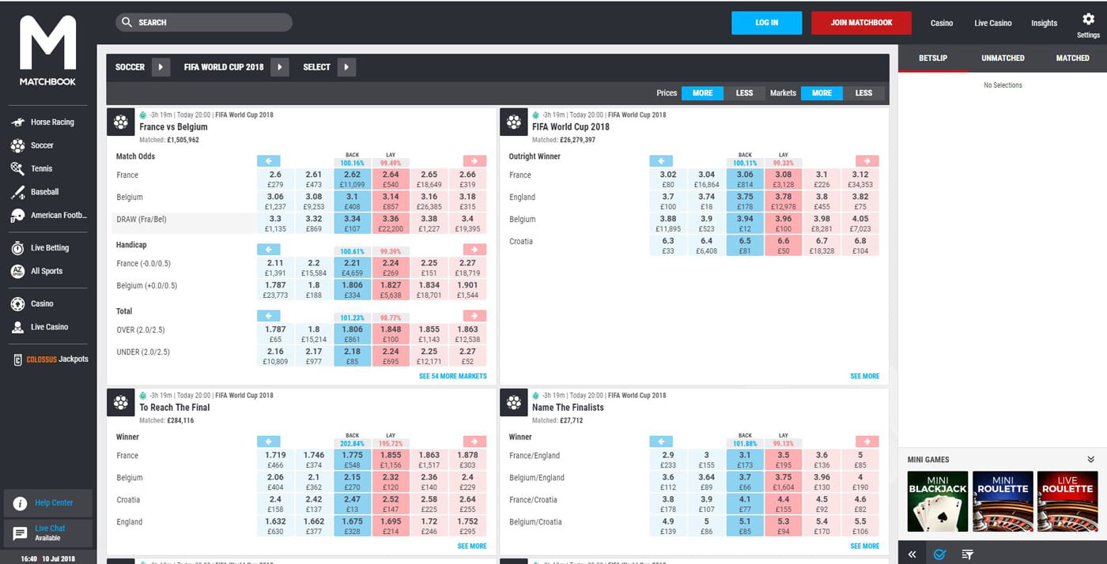The image size is (1107, 564).
Task: Click the JOIN MATCHBOOK button
Action: tap(861, 23)
